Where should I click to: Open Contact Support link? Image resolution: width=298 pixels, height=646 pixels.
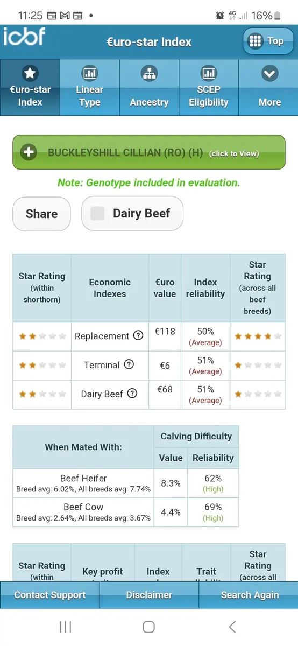pos(50,595)
